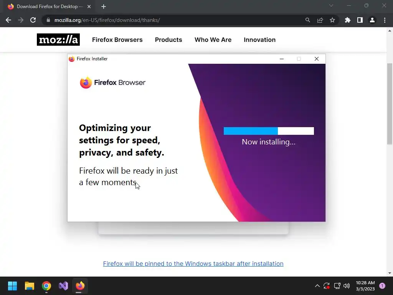Screen dimensions: 393x295
Task: Click the Firefox will be ready text
Action: point(128,176)
